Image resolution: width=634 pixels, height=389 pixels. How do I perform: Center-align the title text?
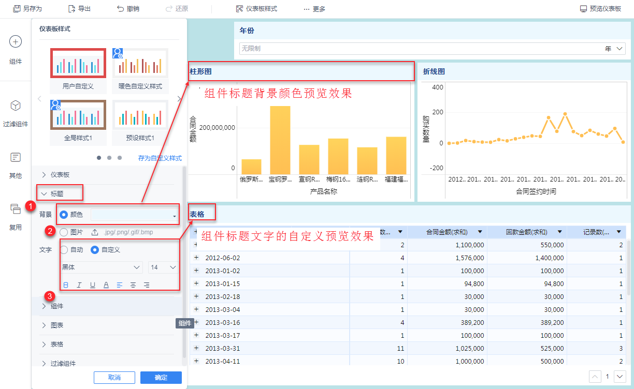pyautogui.click(x=133, y=285)
